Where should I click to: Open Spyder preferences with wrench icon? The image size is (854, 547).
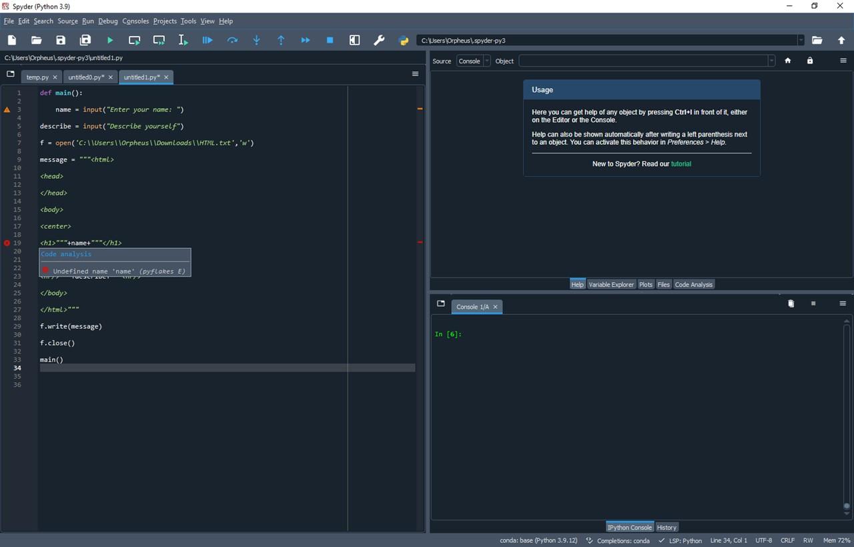point(379,40)
